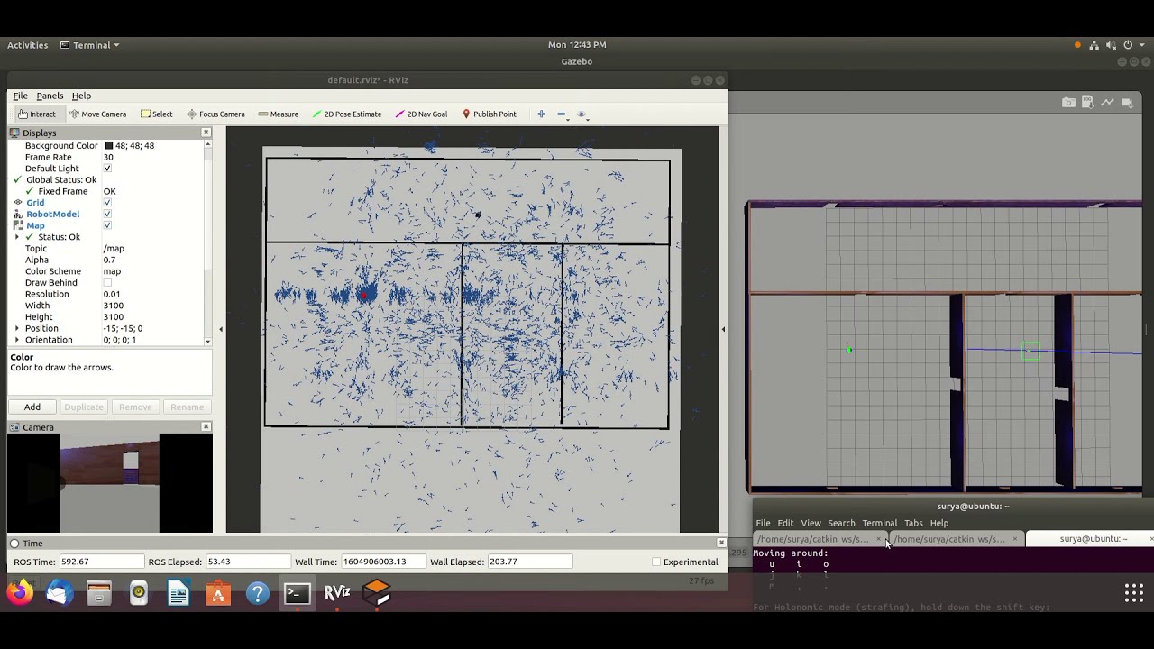Select the 2D Nav Goal tool
Image resolution: width=1154 pixels, height=649 pixels.
coord(420,114)
